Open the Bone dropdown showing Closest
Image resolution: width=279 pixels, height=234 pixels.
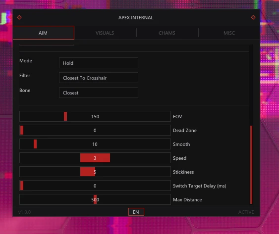tap(99, 93)
